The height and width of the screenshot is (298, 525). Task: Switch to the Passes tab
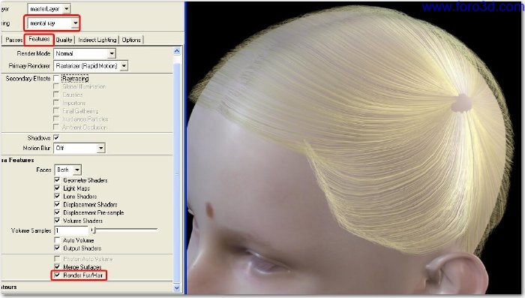pyautogui.click(x=13, y=40)
